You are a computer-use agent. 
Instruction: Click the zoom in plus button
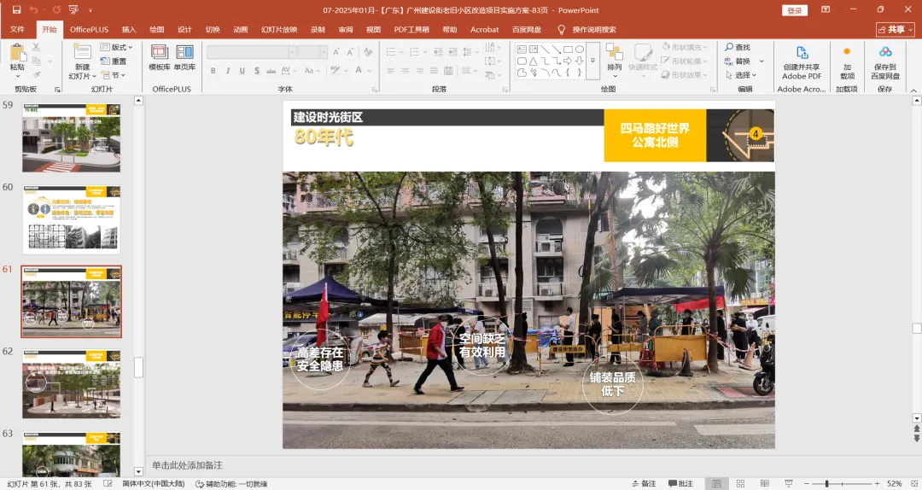(x=877, y=483)
